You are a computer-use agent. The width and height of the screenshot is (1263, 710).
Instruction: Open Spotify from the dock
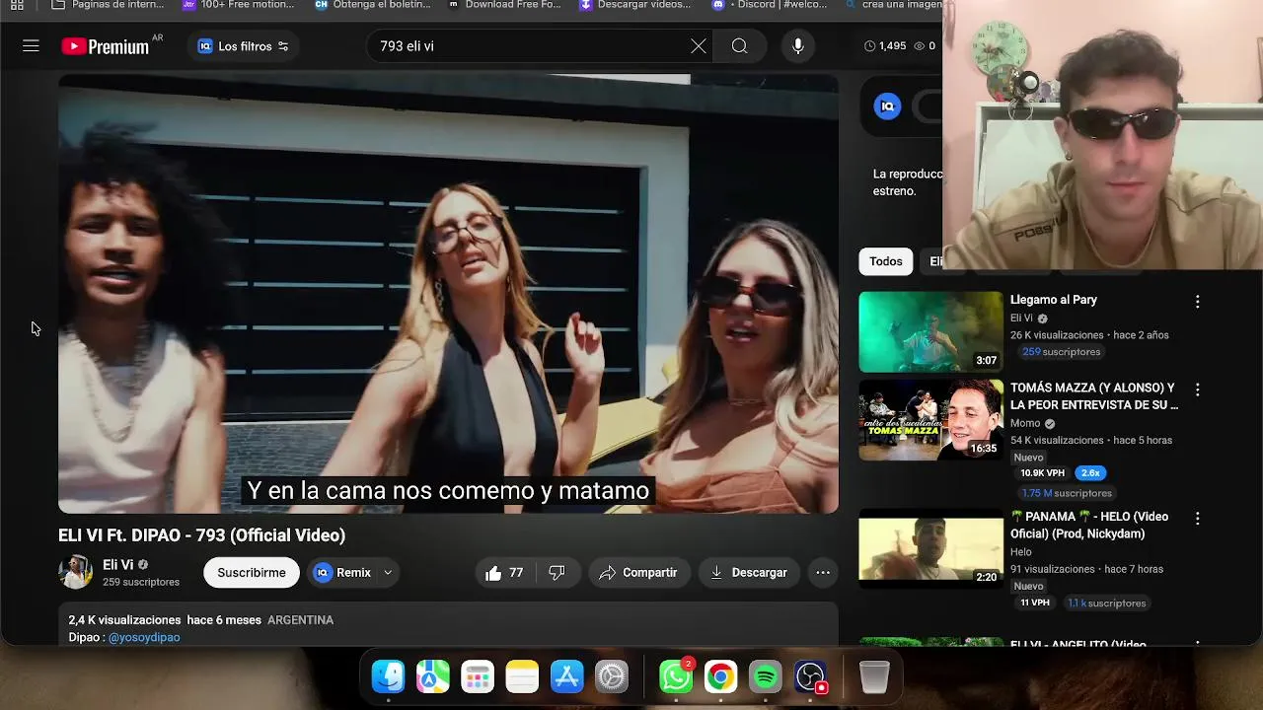point(765,676)
